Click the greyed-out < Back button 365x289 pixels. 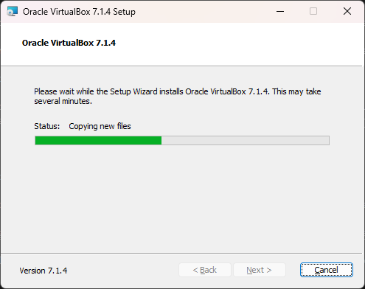pyautogui.click(x=205, y=270)
